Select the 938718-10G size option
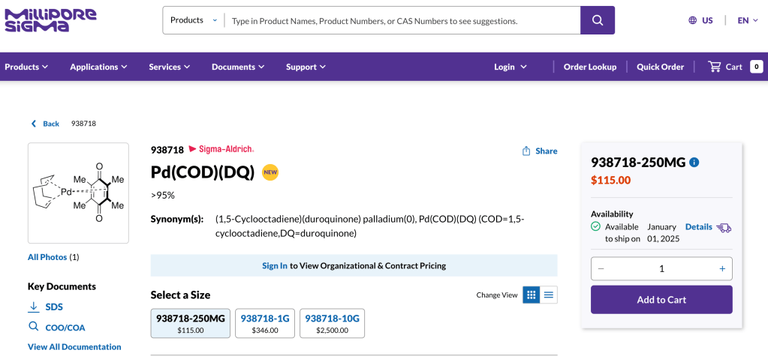768x362 pixels. [x=332, y=323]
